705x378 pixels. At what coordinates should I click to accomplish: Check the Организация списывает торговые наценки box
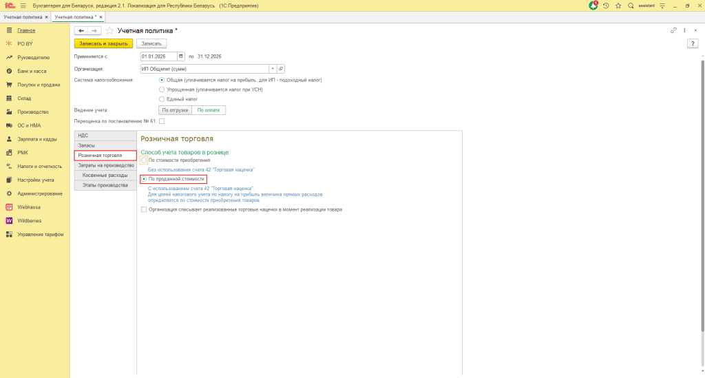(x=144, y=209)
